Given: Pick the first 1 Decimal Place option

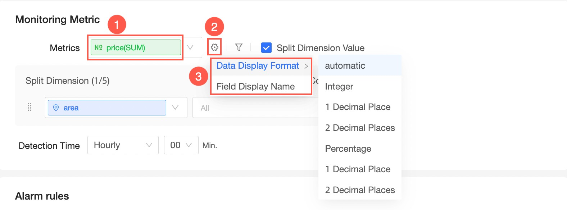Looking at the screenshot, I should [358, 107].
